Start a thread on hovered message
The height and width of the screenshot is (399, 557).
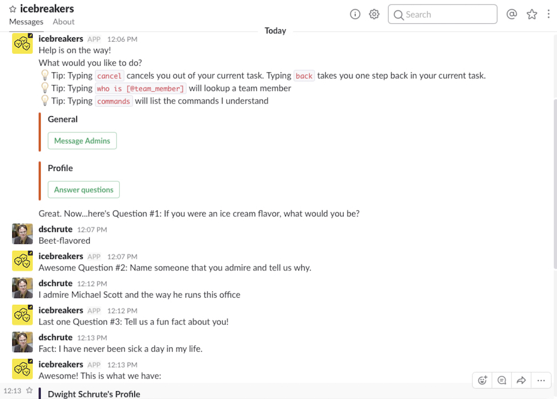(x=502, y=381)
